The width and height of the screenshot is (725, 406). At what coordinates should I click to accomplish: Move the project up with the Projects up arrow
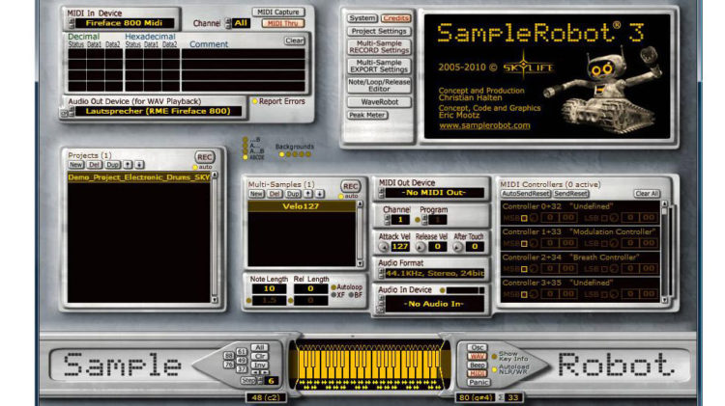128,165
